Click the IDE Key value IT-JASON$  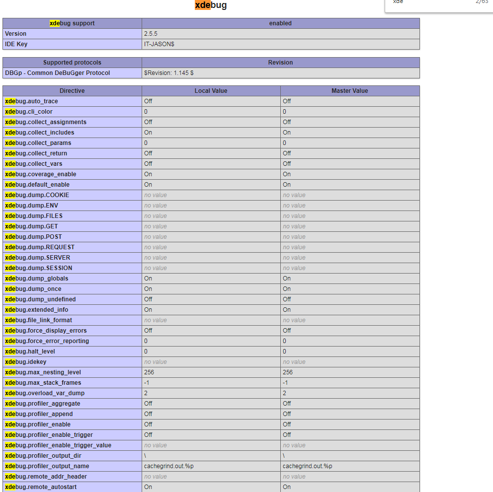click(x=159, y=44)
